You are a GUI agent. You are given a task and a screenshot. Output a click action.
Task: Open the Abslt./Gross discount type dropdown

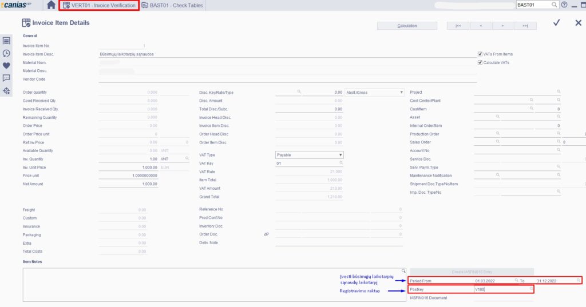[401, 92]
